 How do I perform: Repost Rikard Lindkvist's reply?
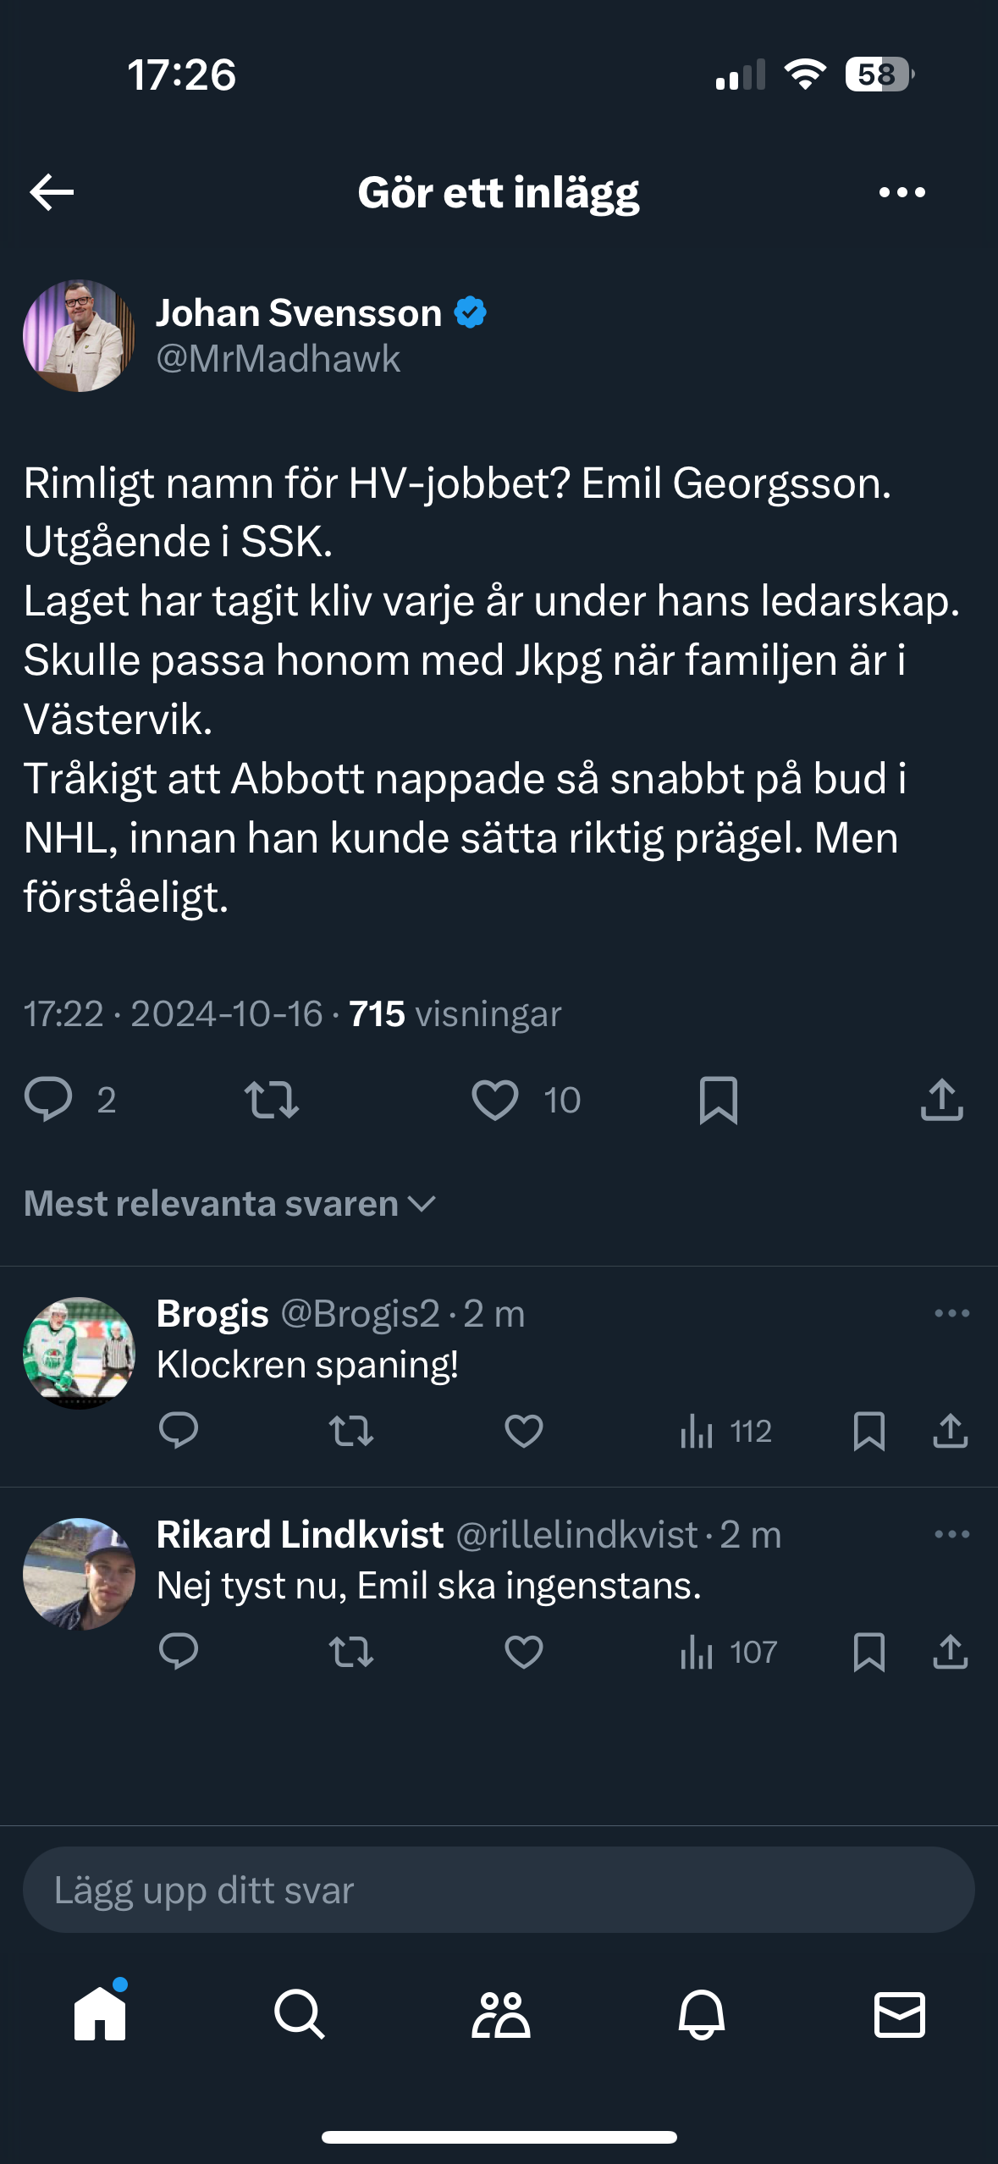pyautogui.click(x=351, y=1652)
